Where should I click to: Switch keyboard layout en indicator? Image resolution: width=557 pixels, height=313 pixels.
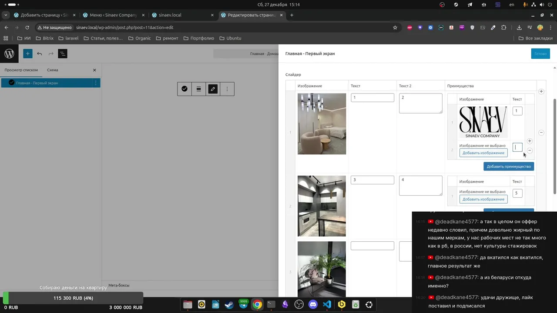(x=512, y=4)
